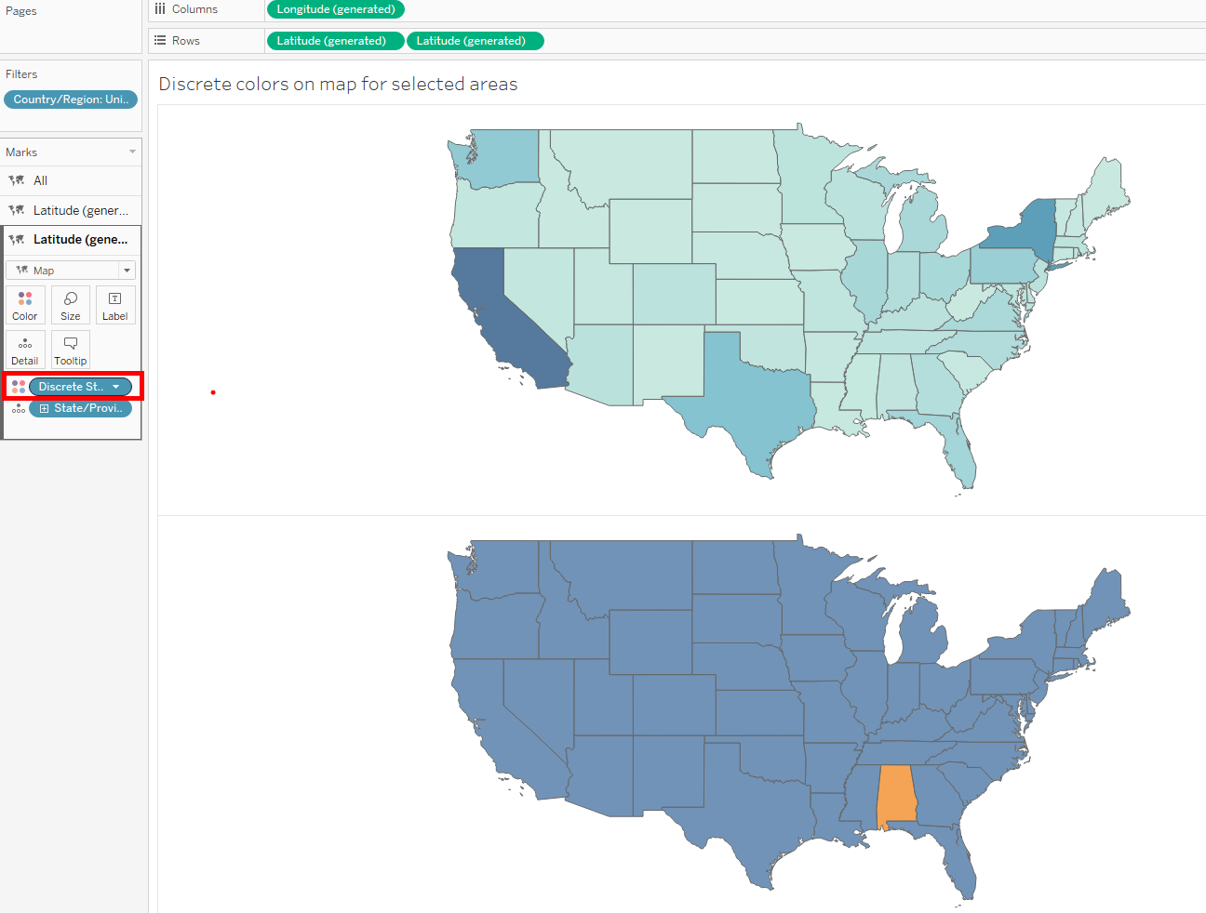
Task: Expand State/Provi.. pill with plus icon
Action: (44, 408)
